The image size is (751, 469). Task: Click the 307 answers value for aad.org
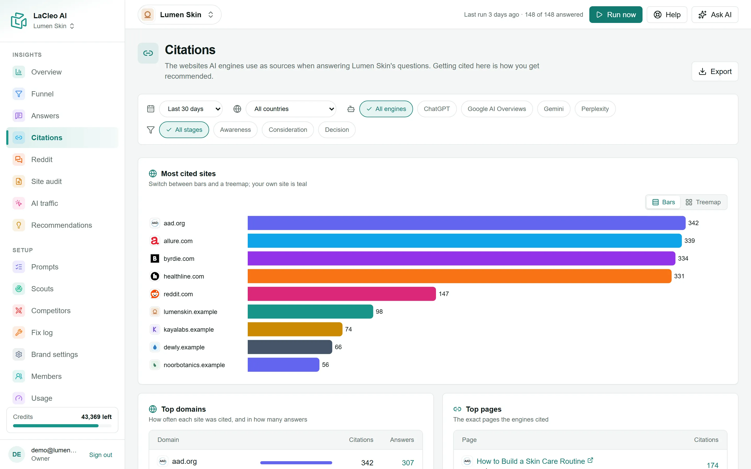point(408,462)
